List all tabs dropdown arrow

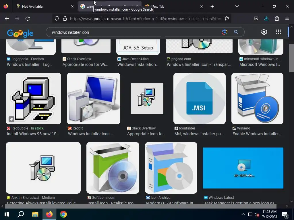237,6
